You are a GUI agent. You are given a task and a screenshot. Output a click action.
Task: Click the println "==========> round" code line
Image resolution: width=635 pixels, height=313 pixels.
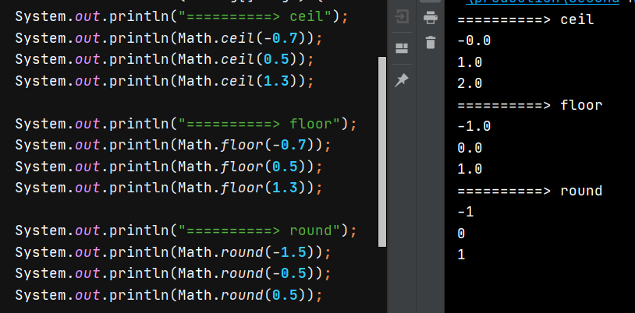pyautogui.click(x=186, y=230)
